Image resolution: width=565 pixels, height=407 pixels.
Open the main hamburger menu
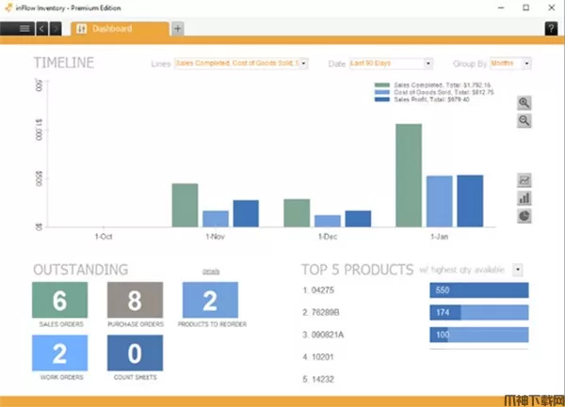(x=23, y=28)
